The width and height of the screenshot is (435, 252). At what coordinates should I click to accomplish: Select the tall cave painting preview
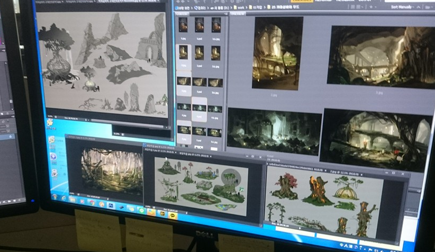[277, 52]
